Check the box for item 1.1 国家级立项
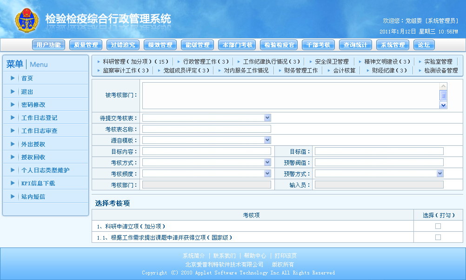 click(x=438, y=237)
